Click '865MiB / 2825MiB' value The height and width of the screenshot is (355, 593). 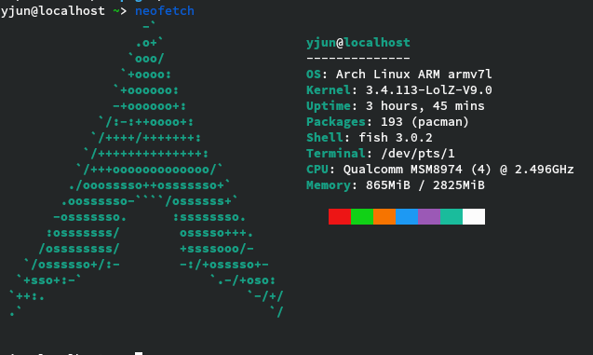click(425, 185)
